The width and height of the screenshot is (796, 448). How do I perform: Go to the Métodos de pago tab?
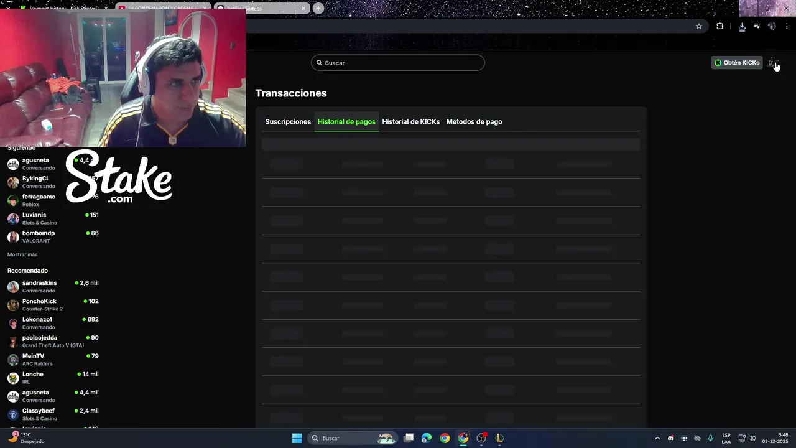474,122
